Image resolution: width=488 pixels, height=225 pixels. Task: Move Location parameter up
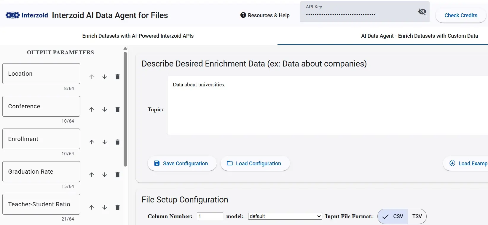coord(92,77)
